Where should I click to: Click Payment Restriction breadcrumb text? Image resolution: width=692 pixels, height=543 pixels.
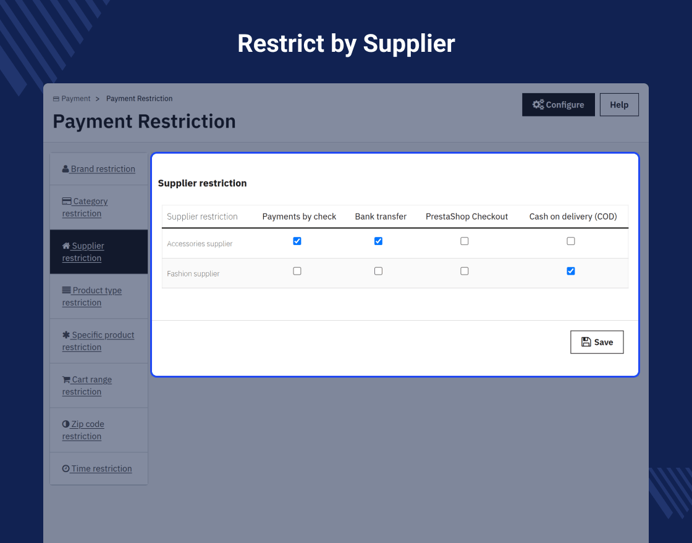point(139,99)
